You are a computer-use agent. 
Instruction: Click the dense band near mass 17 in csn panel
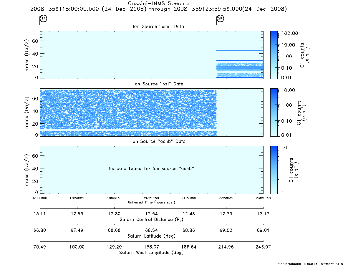[x=240, y=68]
